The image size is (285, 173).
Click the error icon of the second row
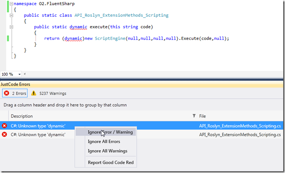pyautogui.click(x=4, y=135)
